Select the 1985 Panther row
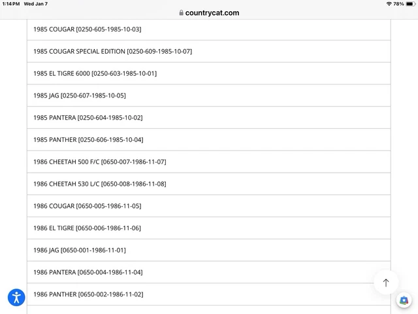This screenshot has height=314, width=418. point(88,139)
